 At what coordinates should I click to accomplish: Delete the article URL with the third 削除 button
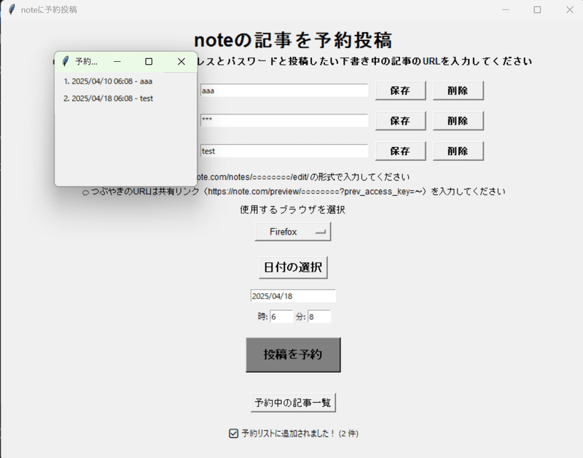(x=458, y=151)
